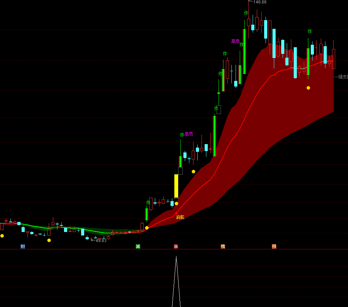
Task: Select the magenta 高危 warning label
Action: point(189,134)
